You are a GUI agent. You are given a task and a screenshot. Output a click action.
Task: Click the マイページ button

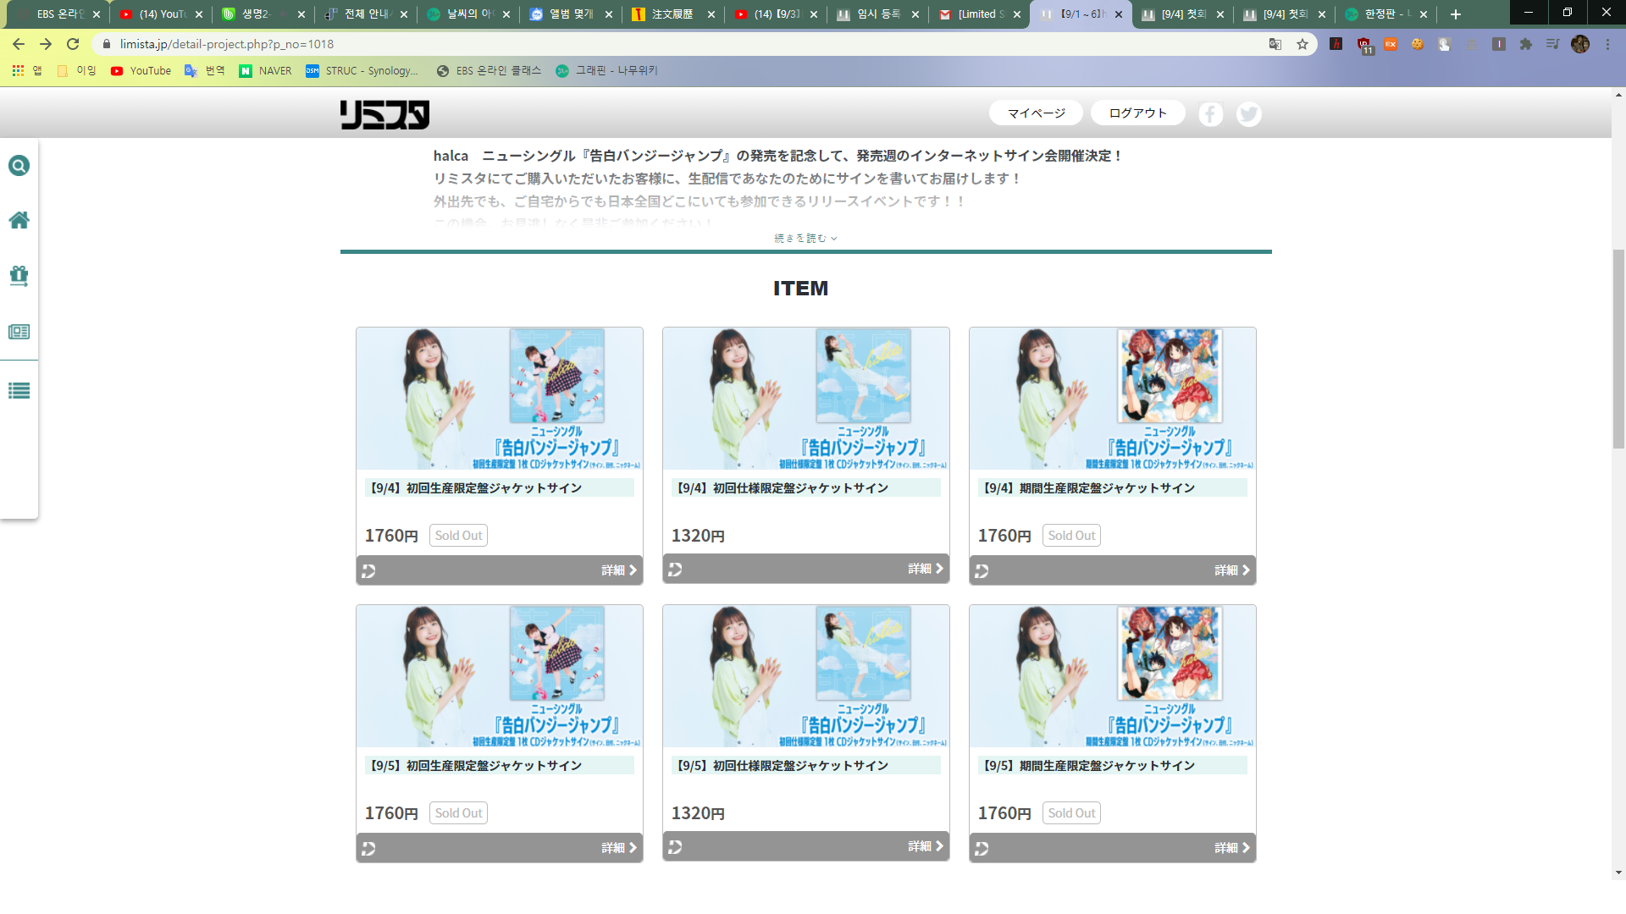pyautogui.click(x=1037, y=113)
